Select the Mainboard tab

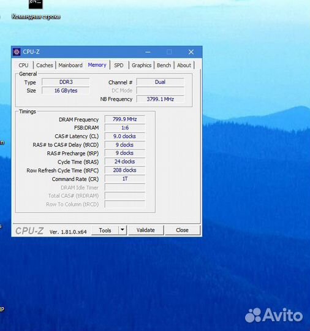pos(70,66)
